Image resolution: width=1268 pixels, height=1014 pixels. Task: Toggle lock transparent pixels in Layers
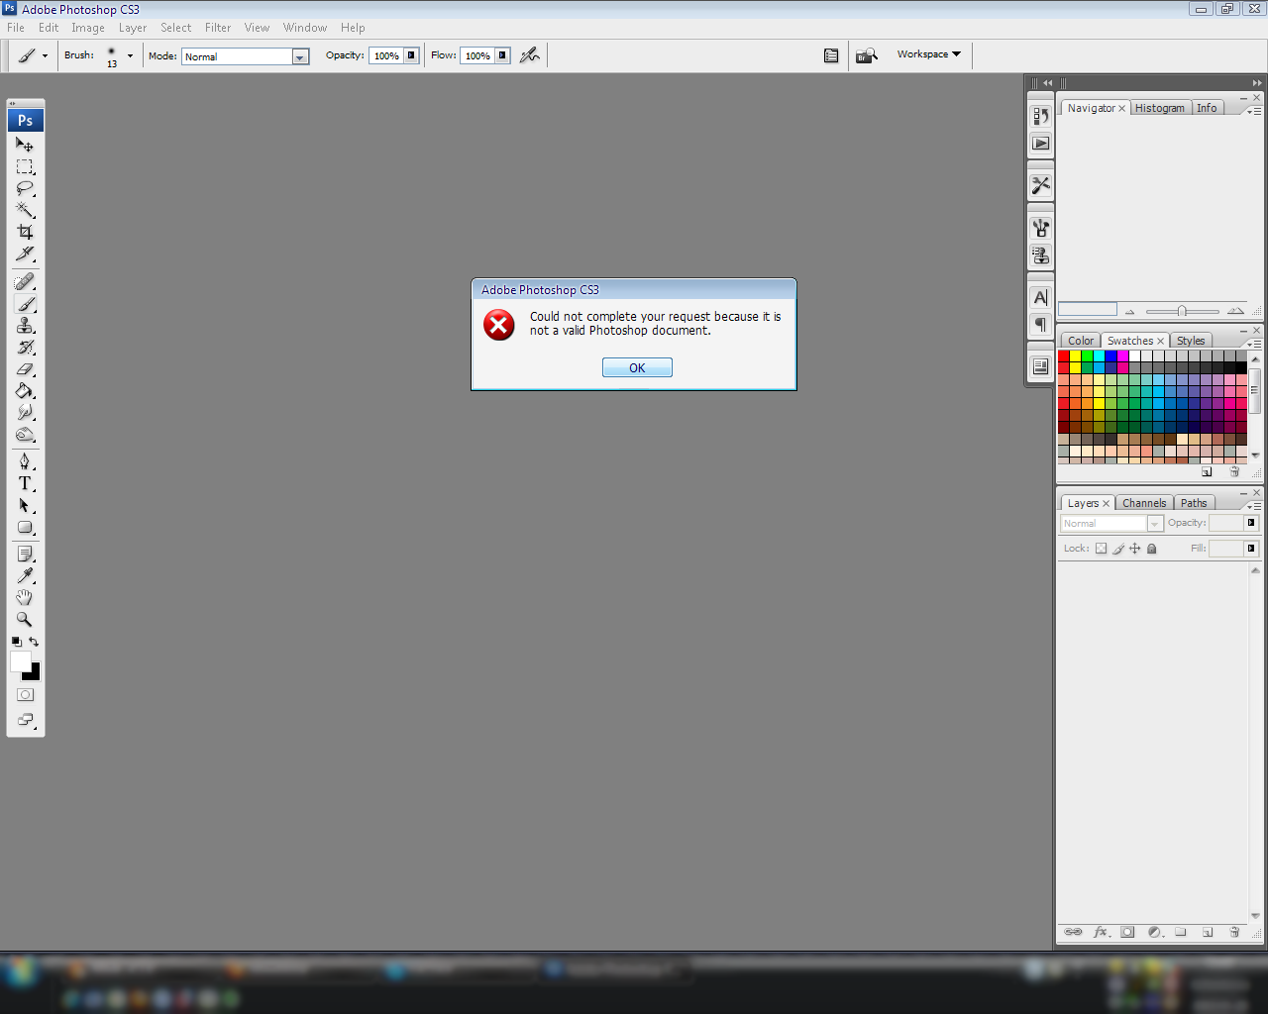click(1101, 549)
